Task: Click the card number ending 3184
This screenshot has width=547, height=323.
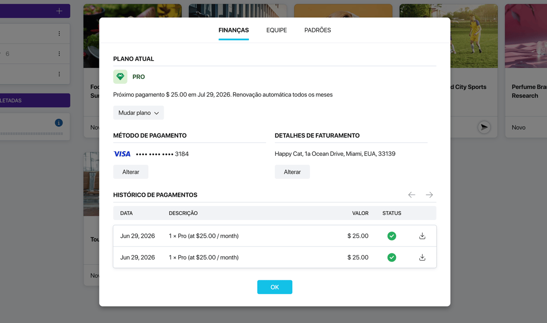Action: (x=162, y=154)
